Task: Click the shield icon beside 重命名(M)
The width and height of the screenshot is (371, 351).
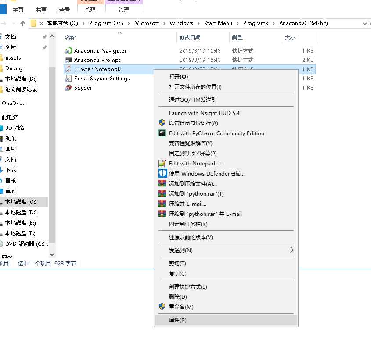Action: 162,307
